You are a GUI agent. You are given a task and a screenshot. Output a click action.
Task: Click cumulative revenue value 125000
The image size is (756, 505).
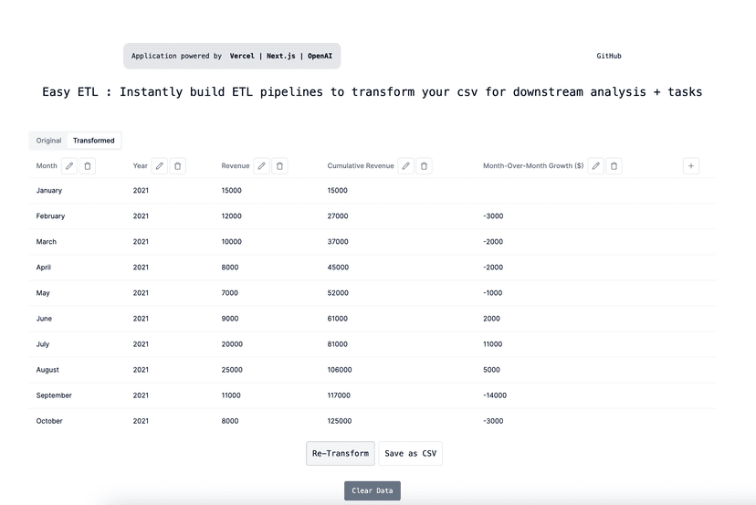[x=340, y=421]
